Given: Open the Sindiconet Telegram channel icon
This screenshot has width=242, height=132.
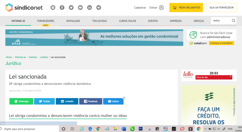Looking at the screenshot, I should point(99,7).
